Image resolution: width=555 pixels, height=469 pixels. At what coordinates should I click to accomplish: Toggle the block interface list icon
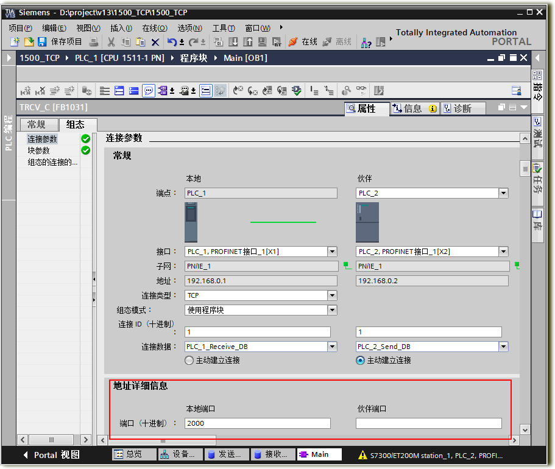tap(206, 91)
